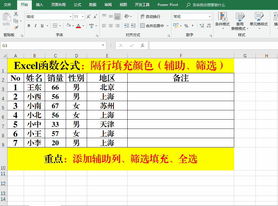278x206 pixels.
Task: Open the font name dropdown showing 等线
Action: (x=71, y=16)
